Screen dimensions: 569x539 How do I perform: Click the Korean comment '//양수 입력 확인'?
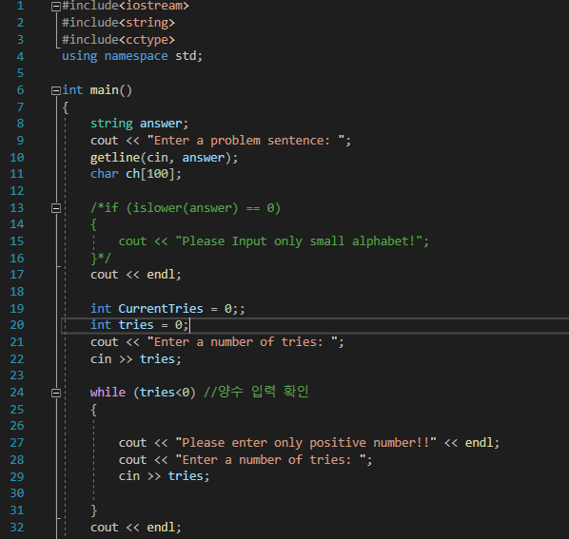click(x=256, y=392)
